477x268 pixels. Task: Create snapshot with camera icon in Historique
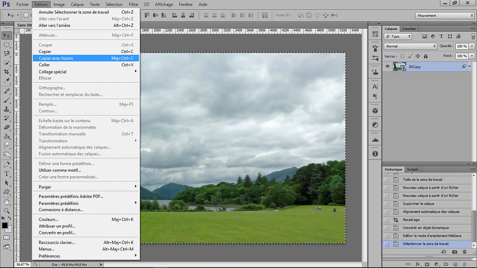(x=455, y=252)
